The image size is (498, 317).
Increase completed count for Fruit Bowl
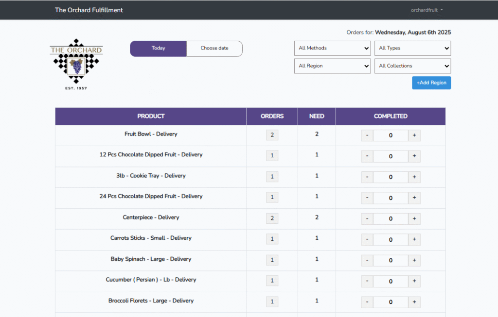click(x=414, y=136)
